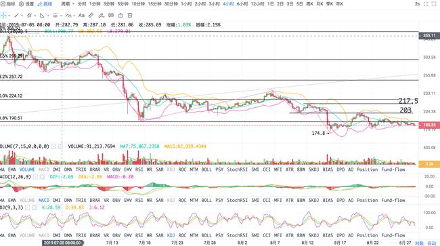440x246 pixels.
Task: Select the triangle shape drawing tool
Action: tap(42, 16)
